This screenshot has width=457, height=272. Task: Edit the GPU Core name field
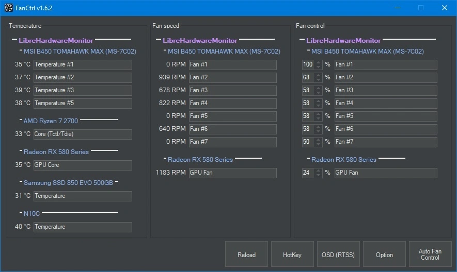tap(83, 165)
